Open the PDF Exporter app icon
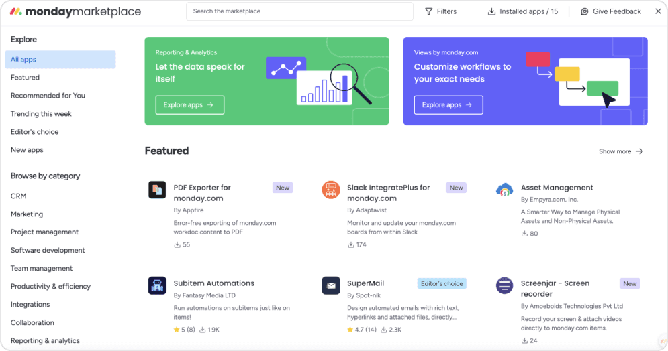Image resolution: width=668 pixels, height=351 pixels. [x=157, y=190]
